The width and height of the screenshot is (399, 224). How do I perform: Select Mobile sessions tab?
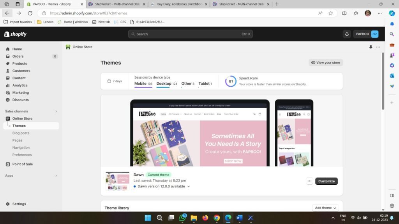(x=143, y=84)
